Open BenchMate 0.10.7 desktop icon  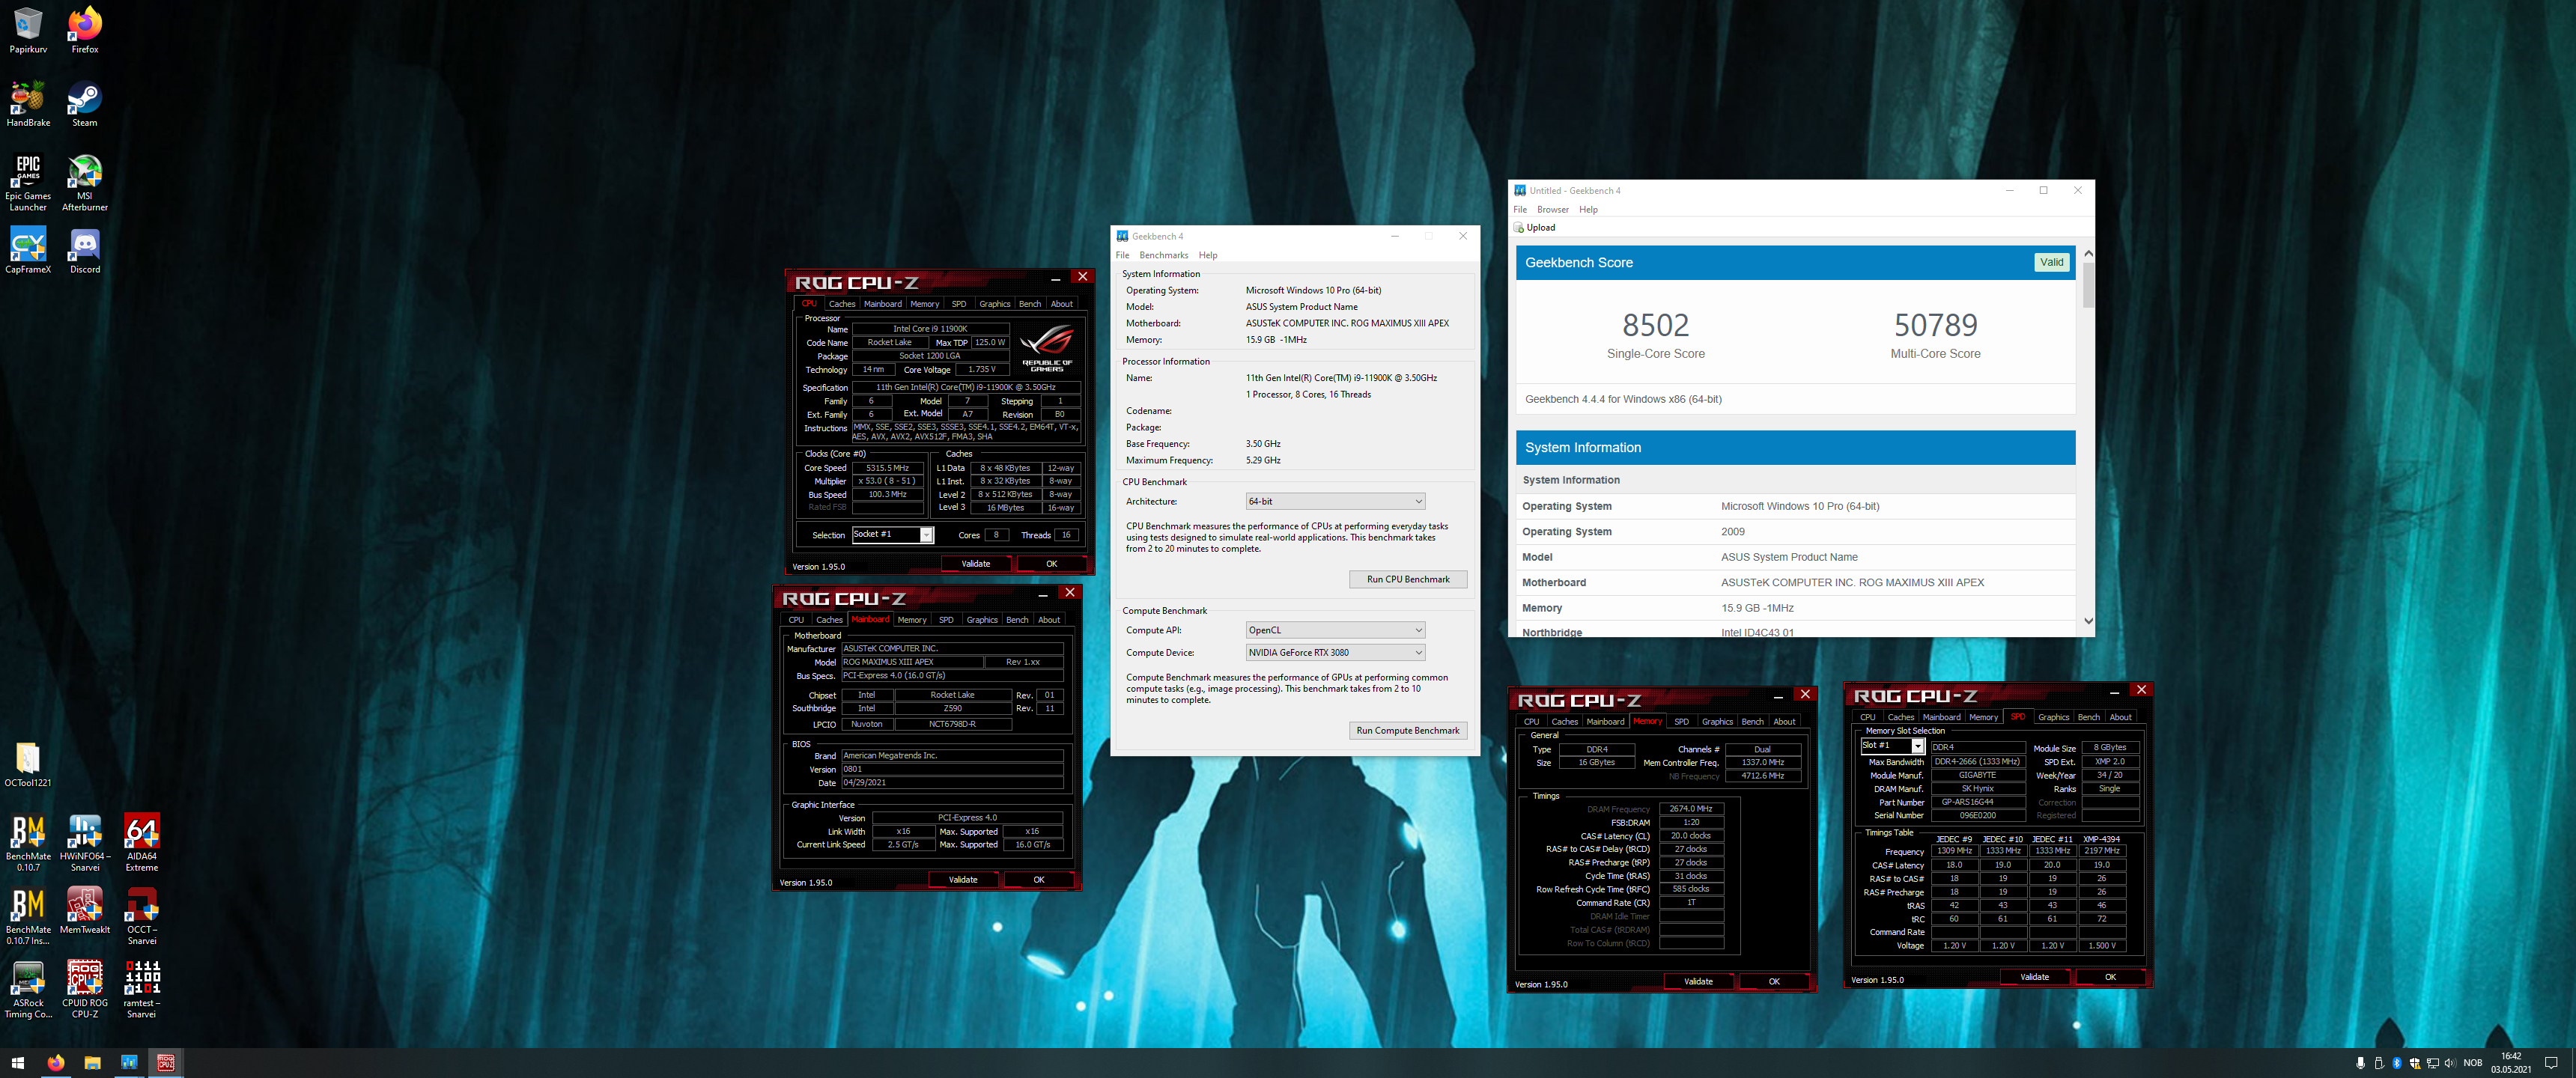(x=28, y=843)
